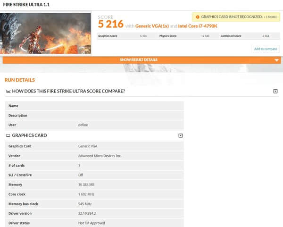The height and width of the screenshot is (227, 283).
Task: Click the 5 216 overall score
Action: [x=111, y=24]
